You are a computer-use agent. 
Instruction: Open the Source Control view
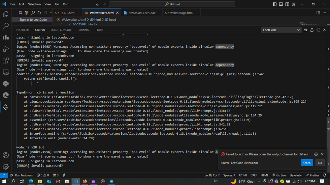click(x=6, y=37)
